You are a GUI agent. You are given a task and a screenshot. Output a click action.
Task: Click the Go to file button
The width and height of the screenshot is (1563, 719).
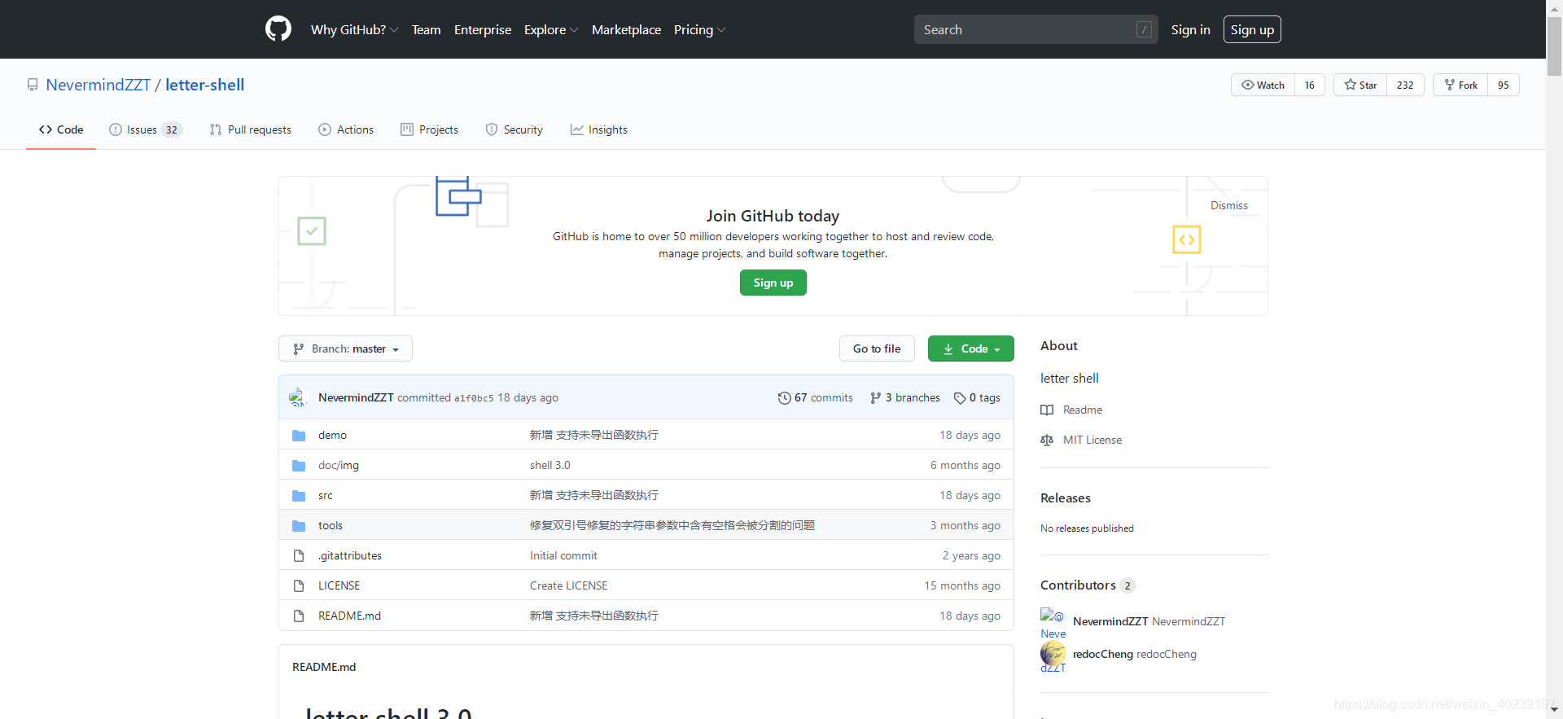(877, 349)
